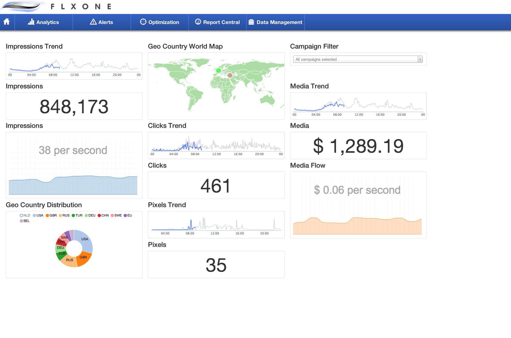Viewport: 511px width, 338px height.
Task: Open the campaign filter dropdown arrow
Action: click(420, 59)
